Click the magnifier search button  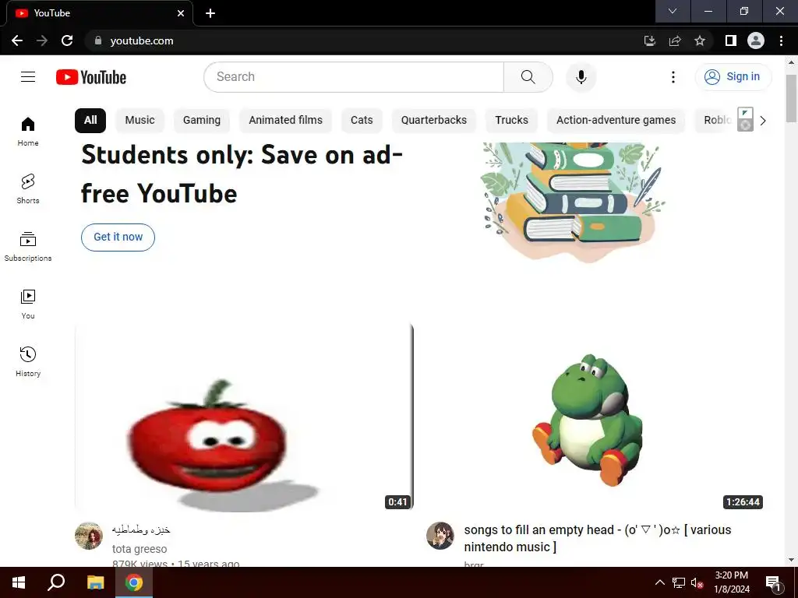(x=528, y=77)
